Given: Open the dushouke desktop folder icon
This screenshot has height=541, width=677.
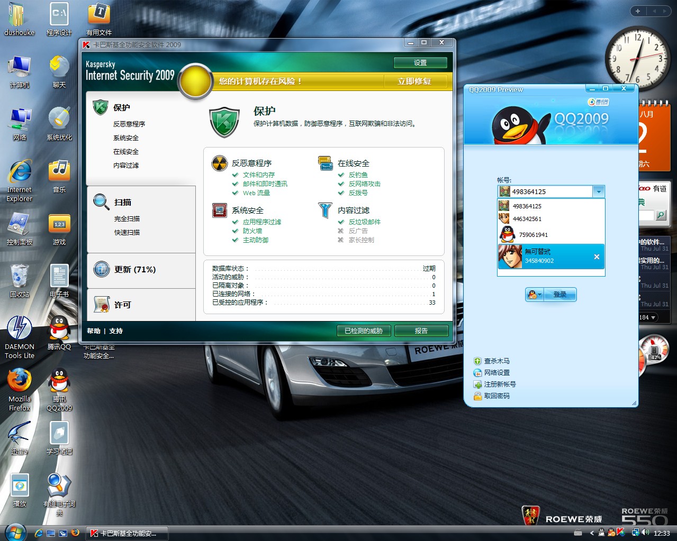Looking at the screenshot, I should click(x=20, y=20).
